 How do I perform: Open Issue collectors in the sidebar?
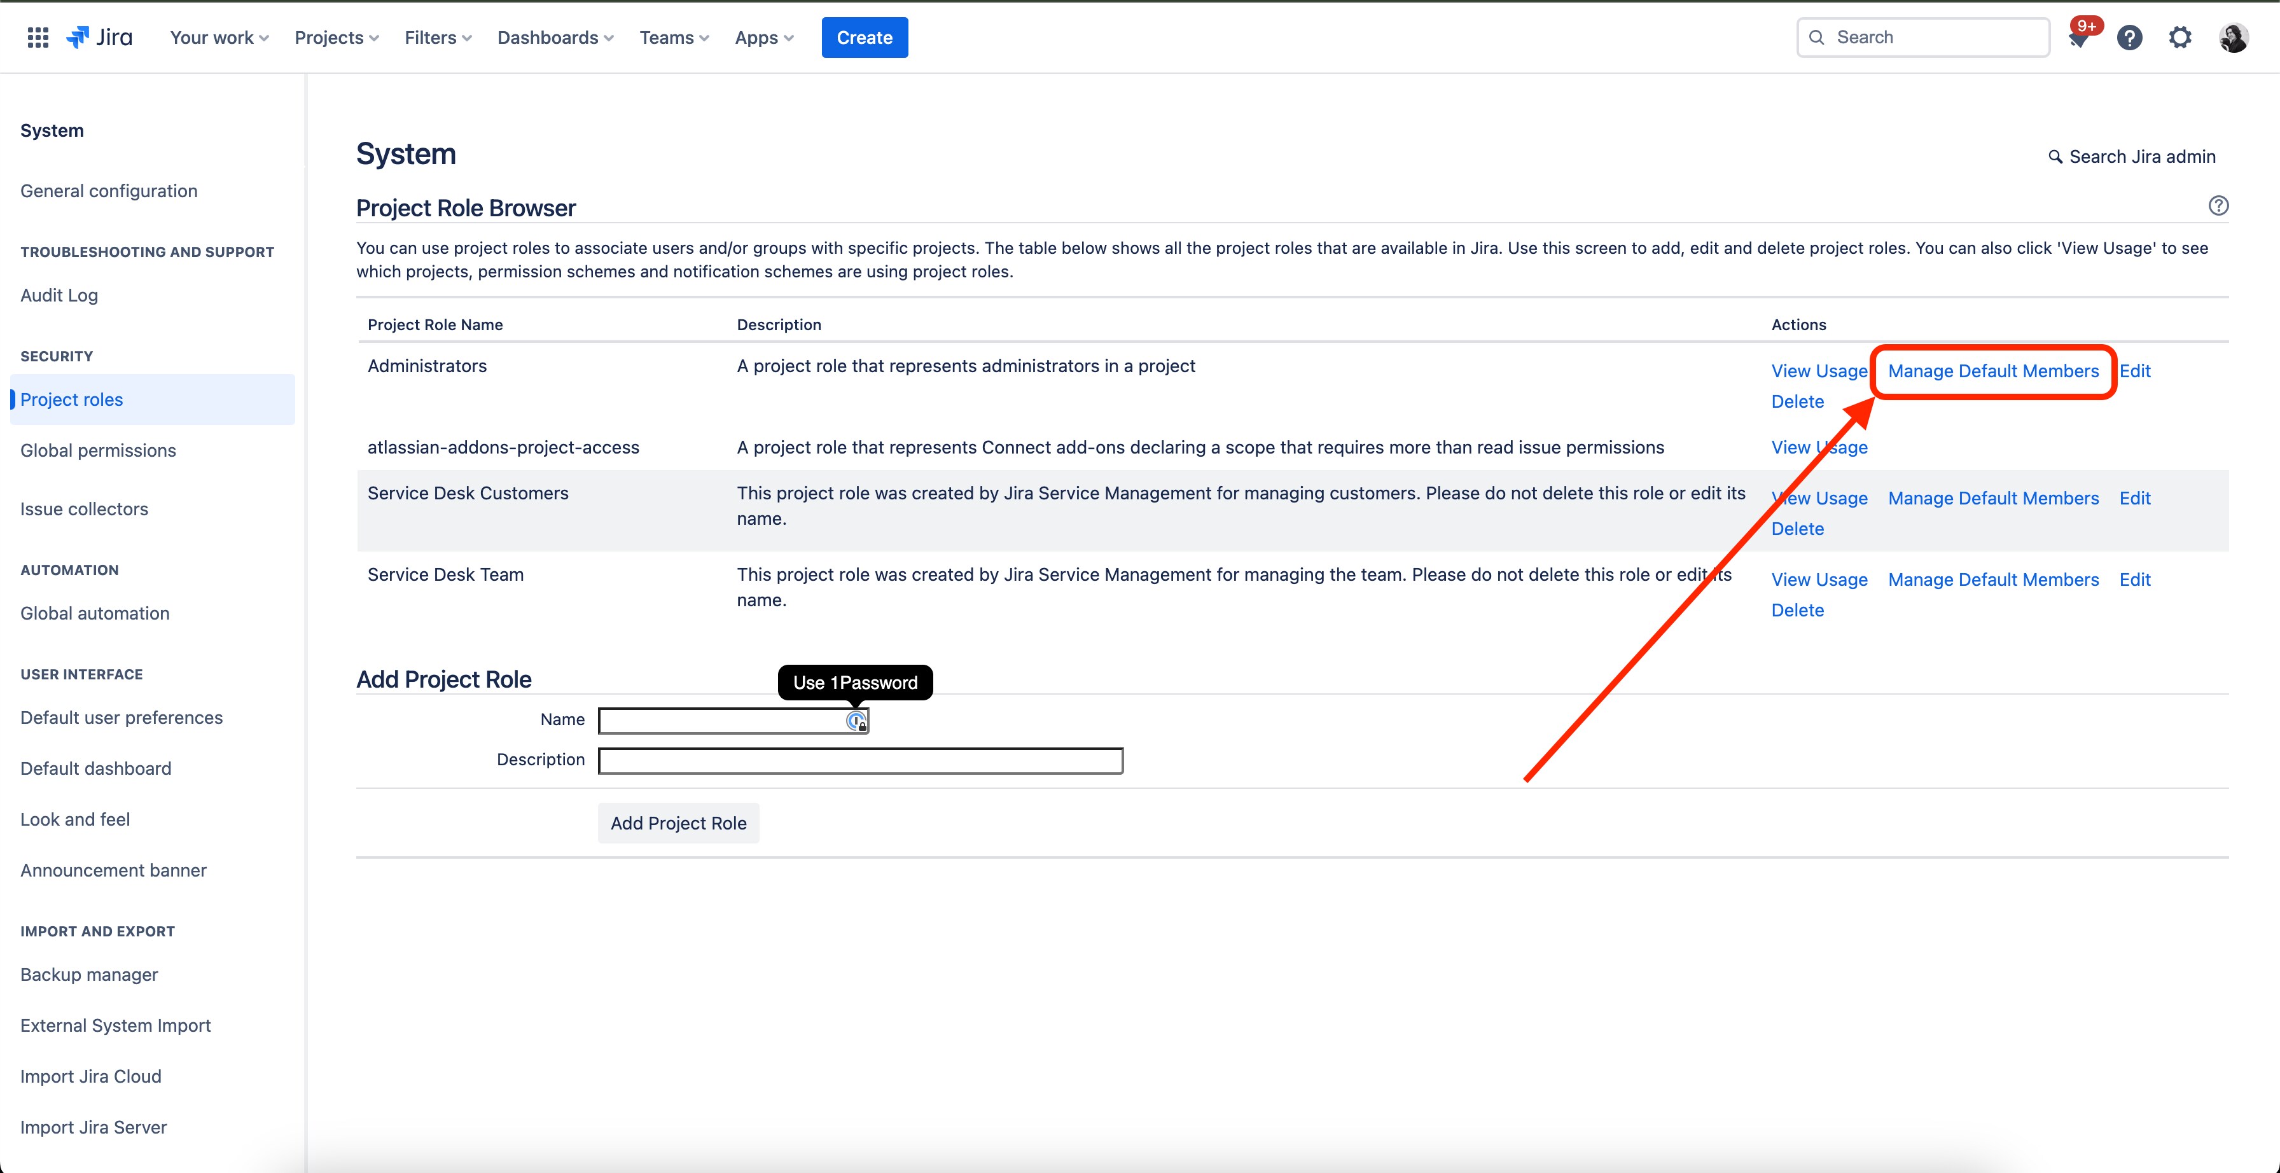pos(84,509)
